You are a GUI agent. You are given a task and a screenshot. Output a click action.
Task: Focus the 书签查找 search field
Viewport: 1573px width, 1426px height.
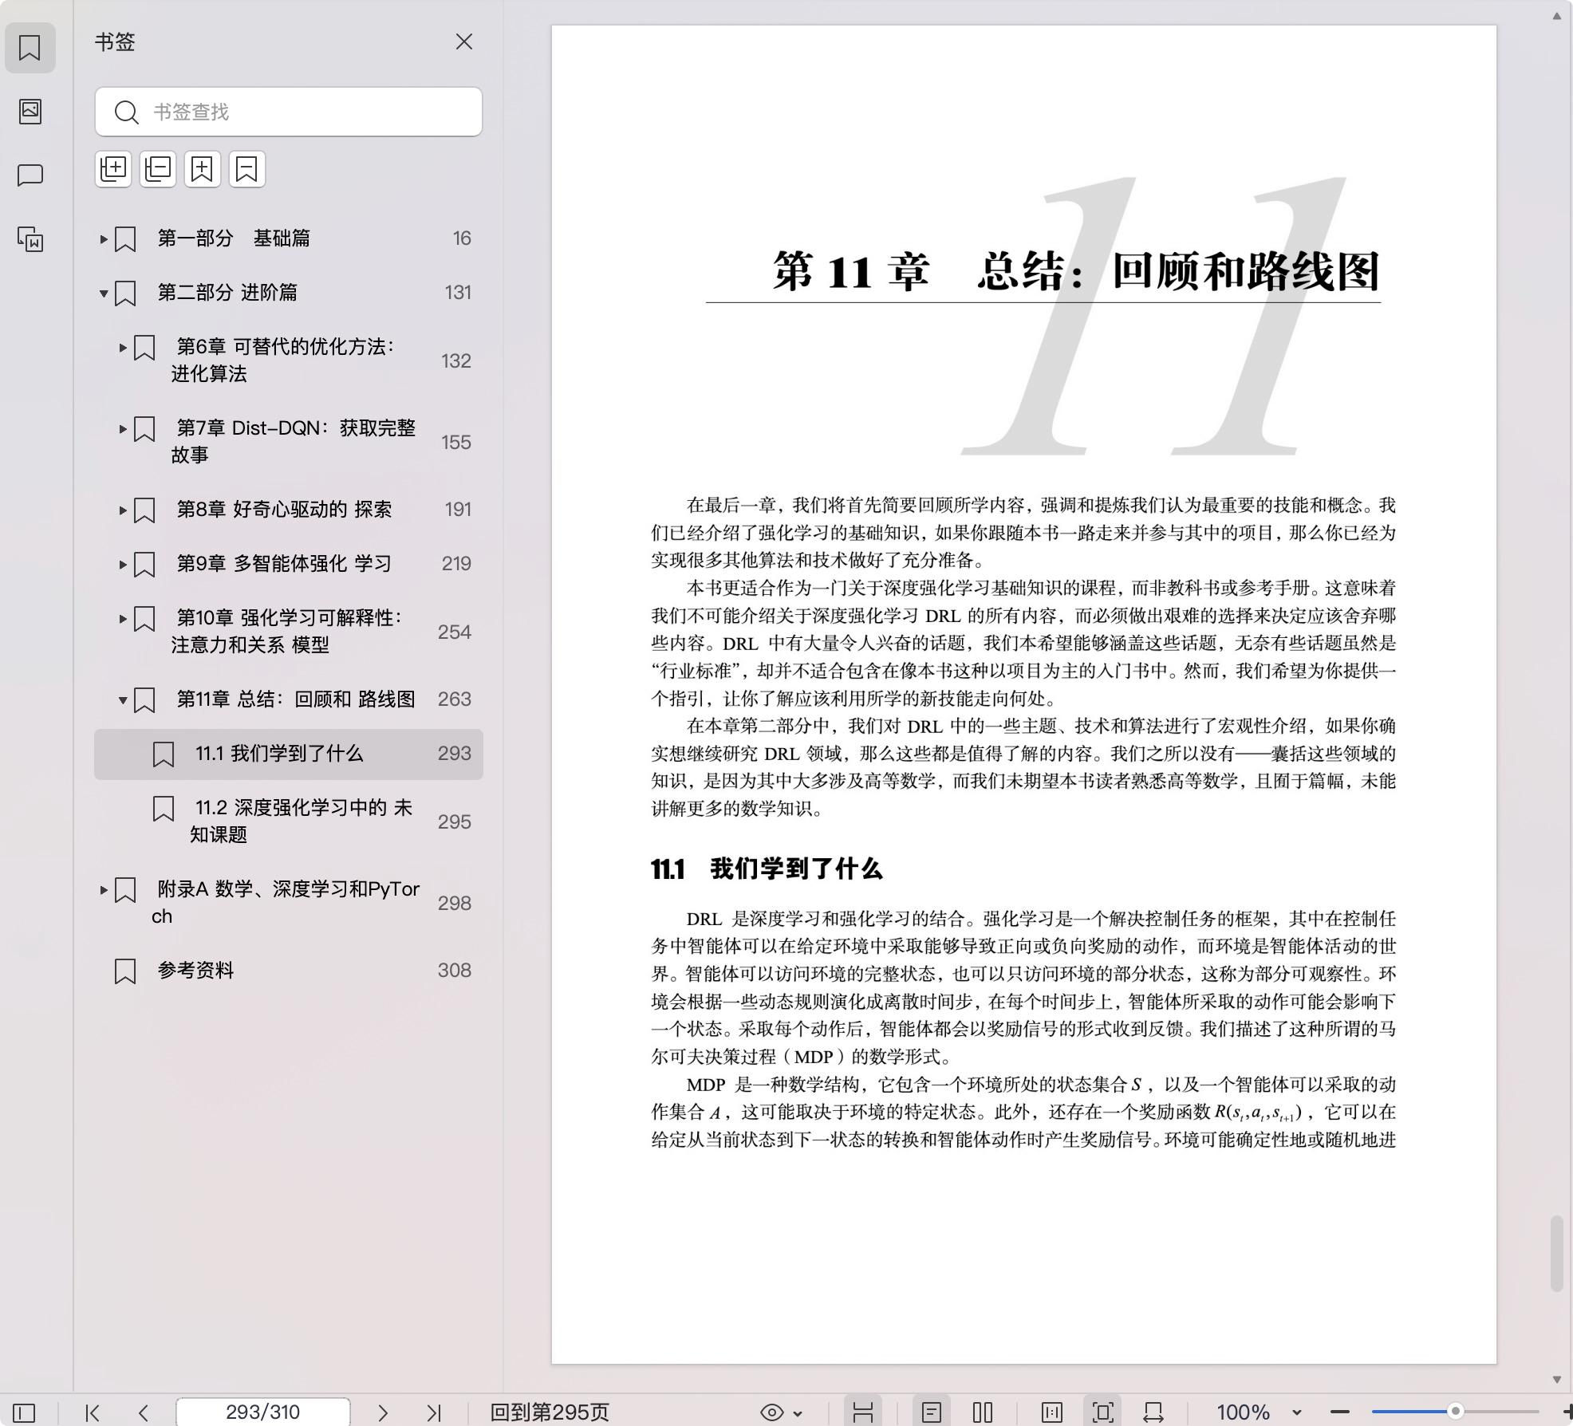[x=288, y=112]
